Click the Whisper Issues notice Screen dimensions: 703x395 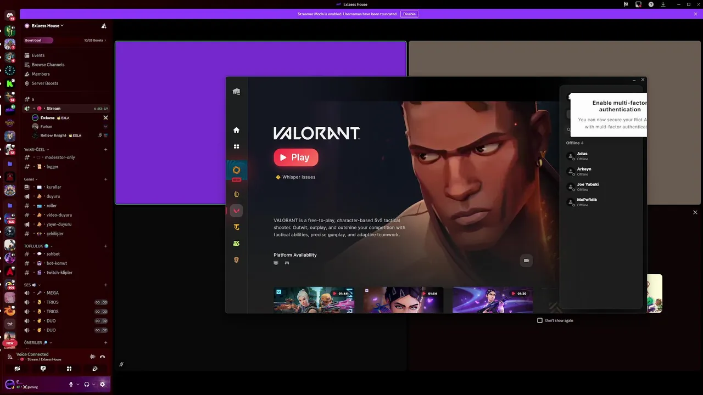(295, 177)
